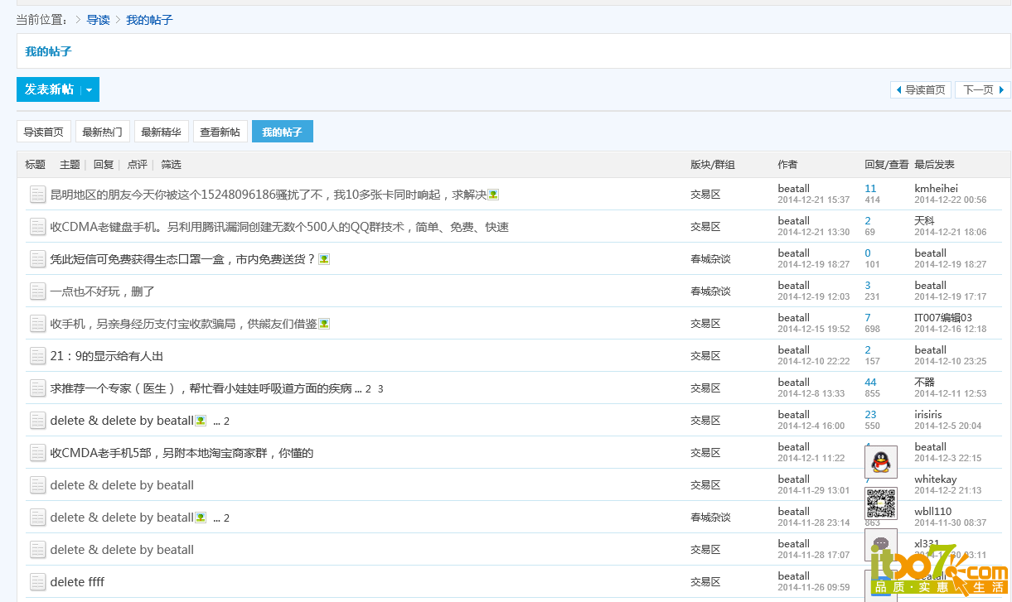The width and height of the screenshot is (1012, 602).
Task: Open page 2 of 求推荐一个专家 thread
Action: coord(369,388)
